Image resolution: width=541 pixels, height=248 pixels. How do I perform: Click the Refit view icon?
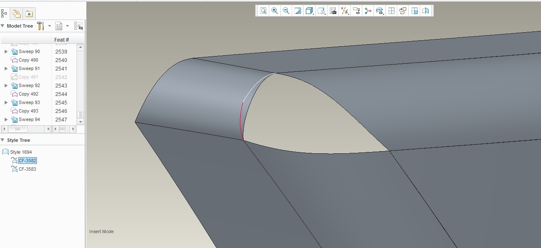263,11
